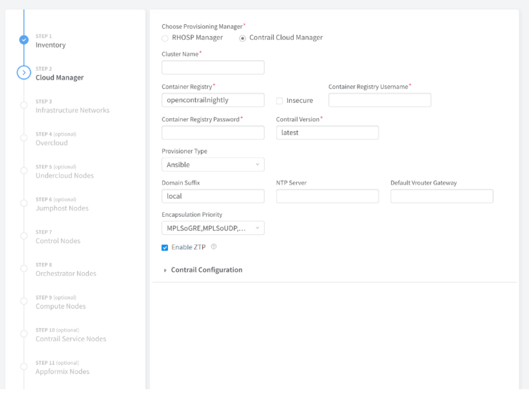Open the Orchestrator Nodes step
Viewport: 529px width, 406px height.
tap(65, 274)
